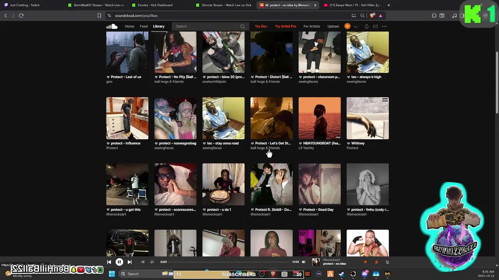Click the music note icon in browser toolbar
Viewport: 499px width, 280px height.
coord(454,16)
